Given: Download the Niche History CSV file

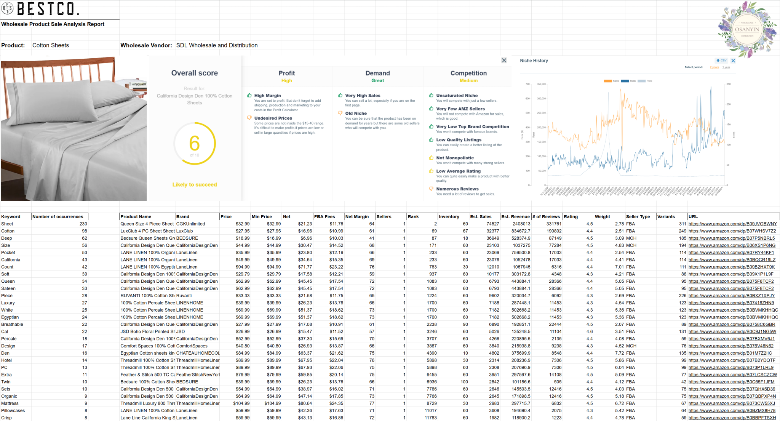Looking at the screenshot, I should tap(722, 61).
